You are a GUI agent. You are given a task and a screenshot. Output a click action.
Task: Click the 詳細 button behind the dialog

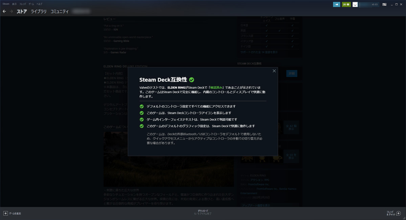click(x=292, y=73)
